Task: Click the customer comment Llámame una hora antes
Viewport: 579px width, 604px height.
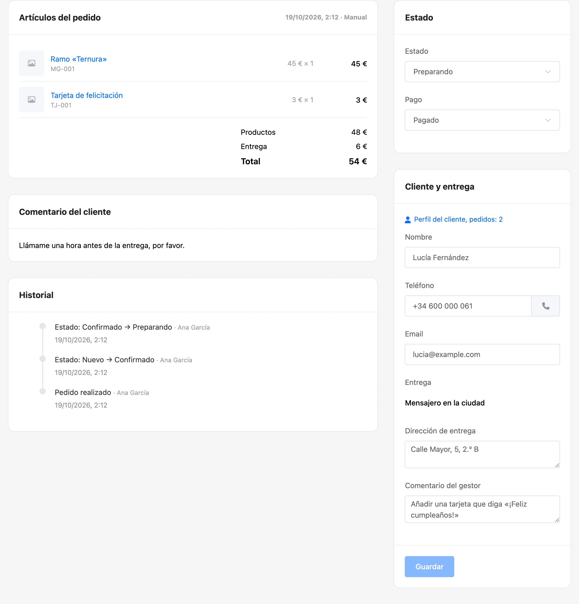Action: pos(102,246)
